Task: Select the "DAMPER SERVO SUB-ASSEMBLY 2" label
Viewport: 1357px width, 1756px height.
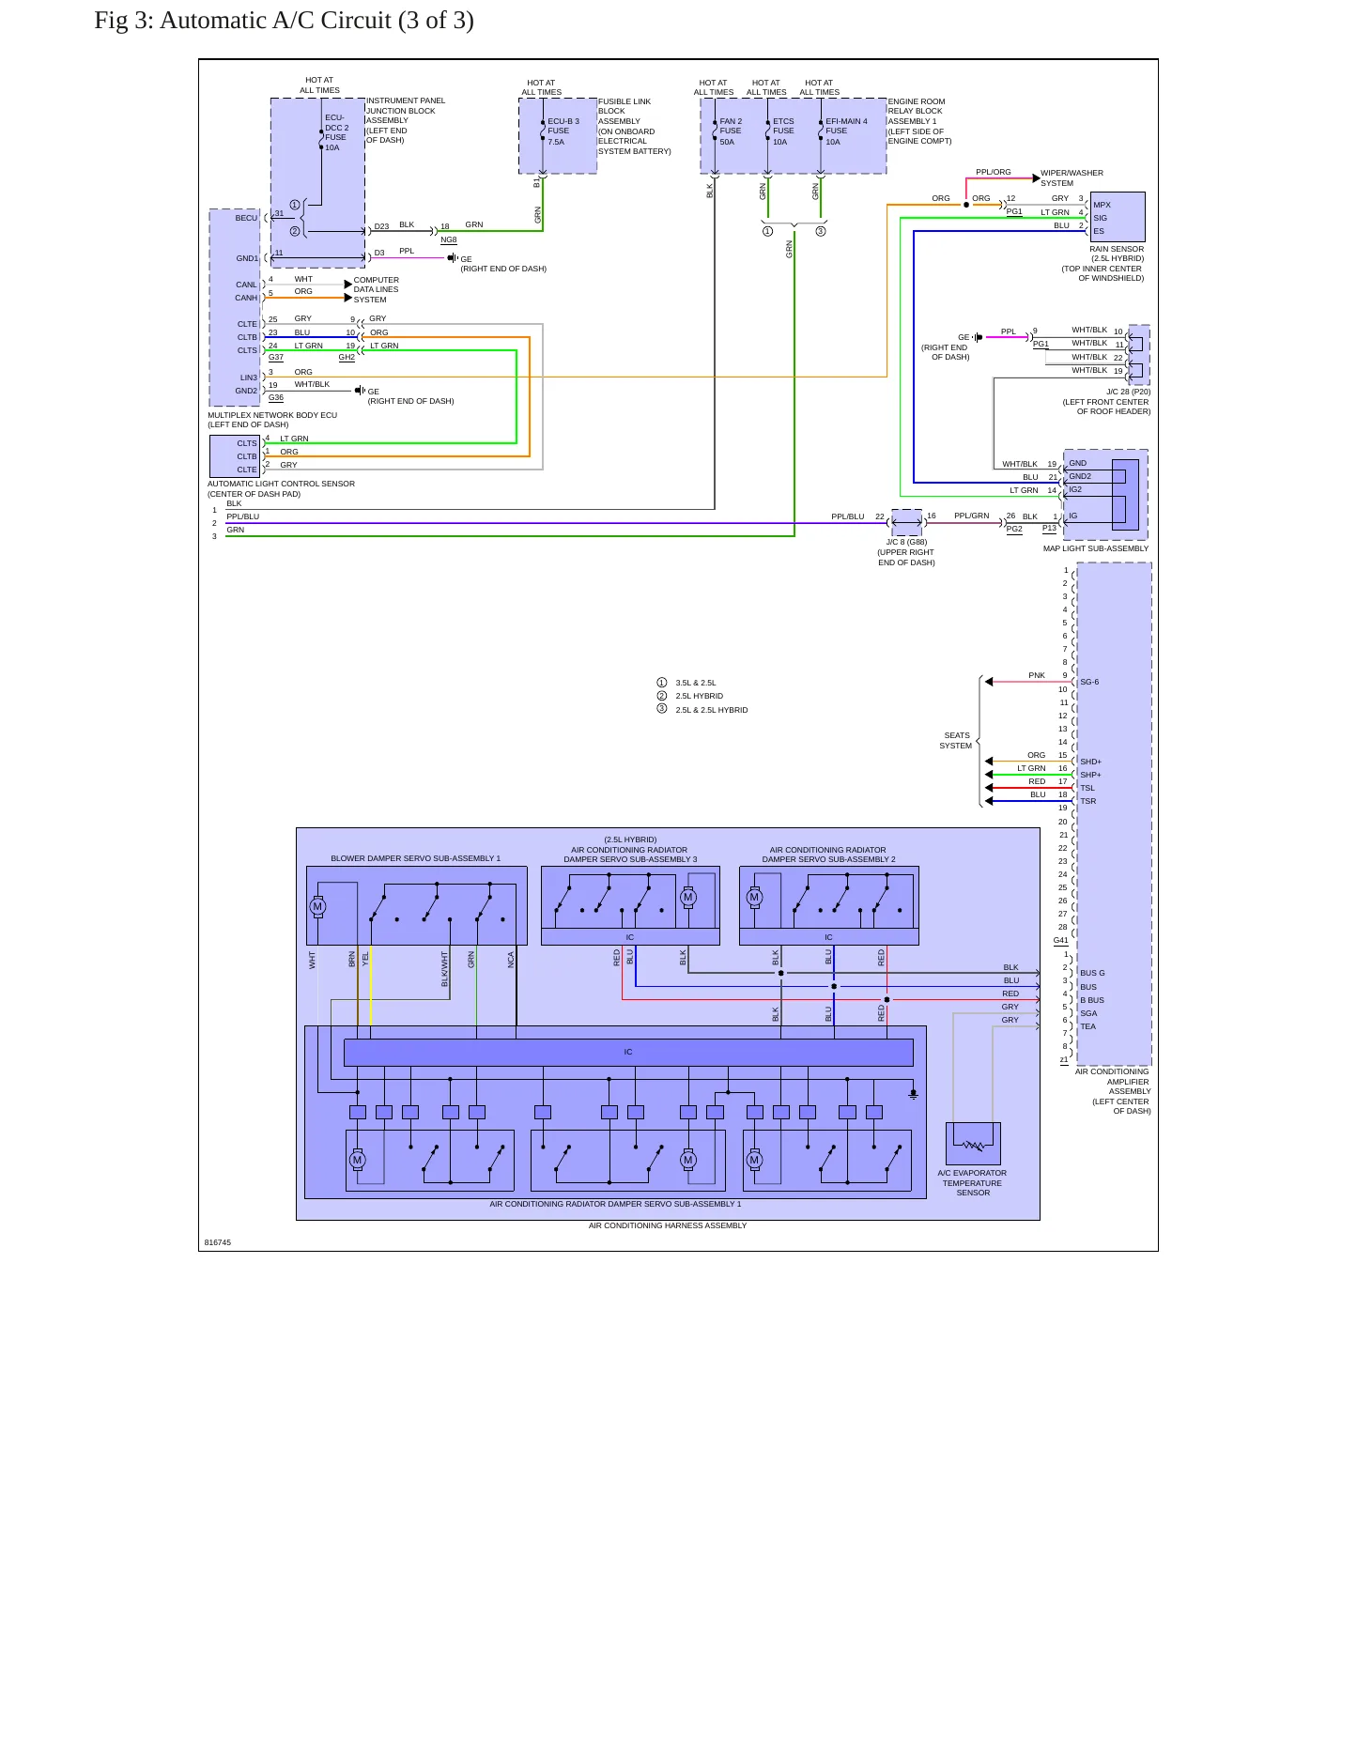Action: click(x=828, y=859)
